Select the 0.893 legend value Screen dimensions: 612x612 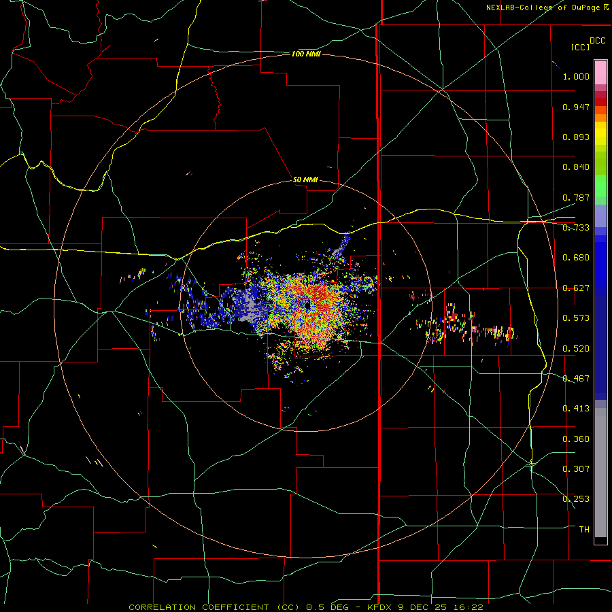click(x=576, y=137)
